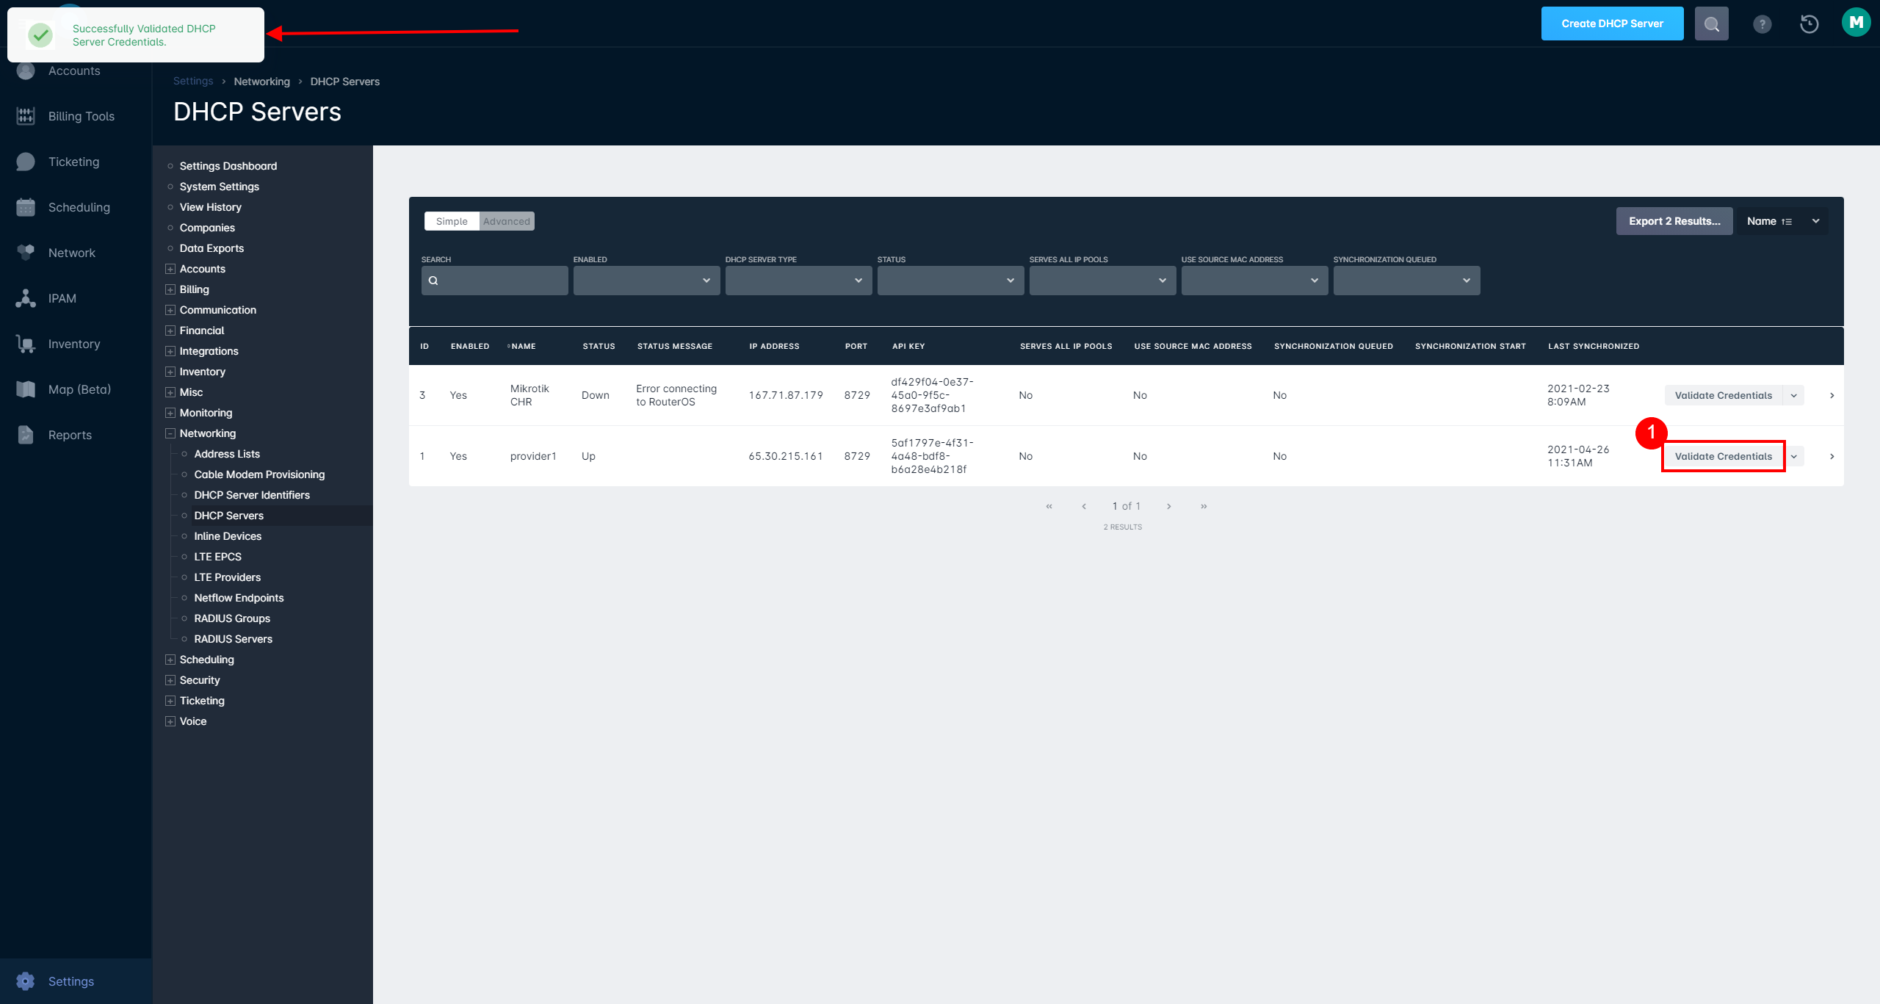Switch to the Advanced search tab
The width and height of the screenshot is (1880, 1004).
click(x=506, y=220)
